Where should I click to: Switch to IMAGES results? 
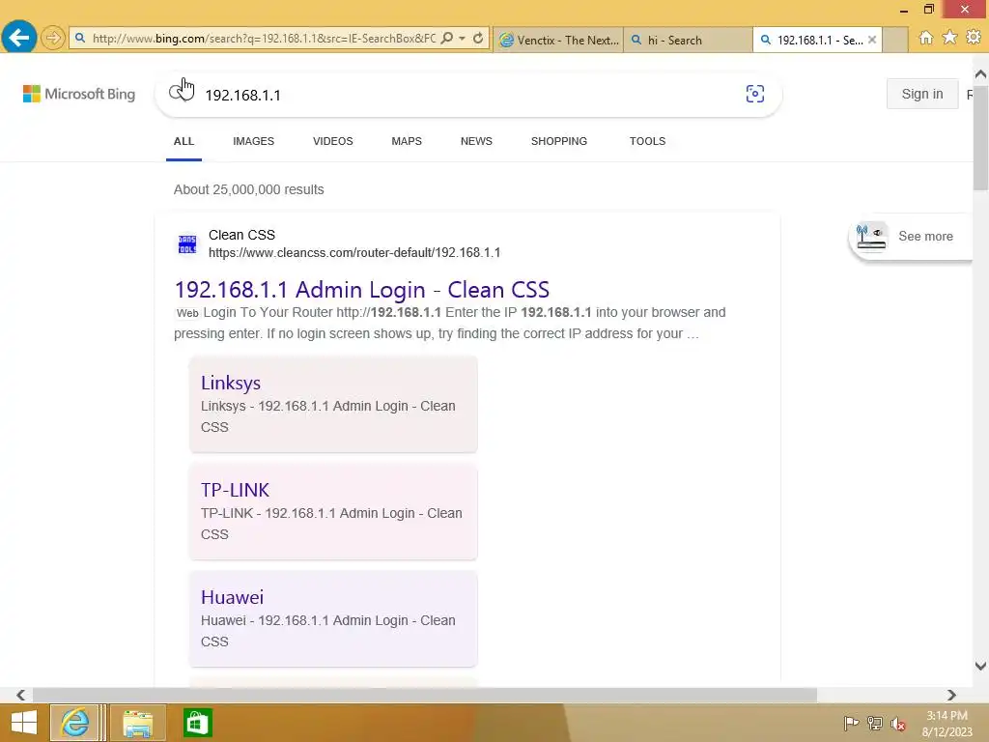tap(254, 141)
